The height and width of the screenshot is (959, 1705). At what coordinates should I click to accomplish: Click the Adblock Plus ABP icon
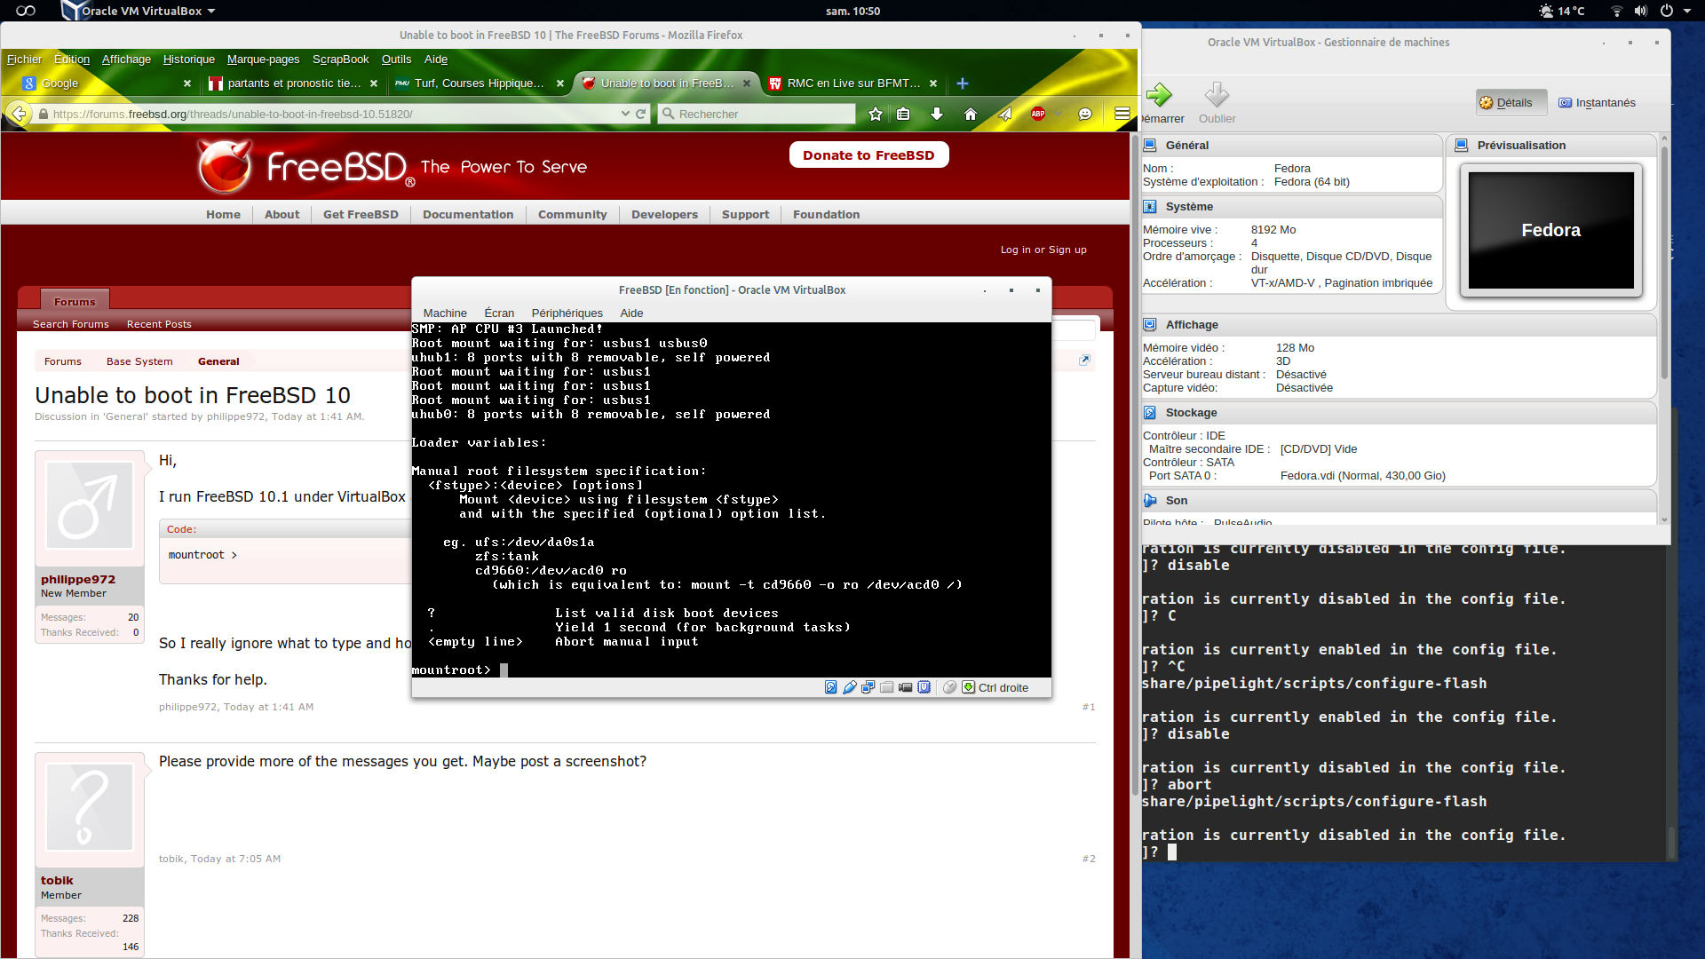pos(1037,114)
